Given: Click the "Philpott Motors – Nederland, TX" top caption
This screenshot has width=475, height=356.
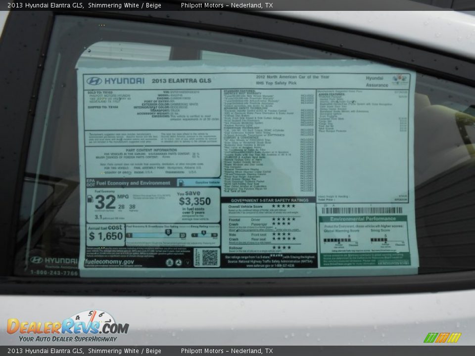Looking at the screenshot, I should [227, 5].
